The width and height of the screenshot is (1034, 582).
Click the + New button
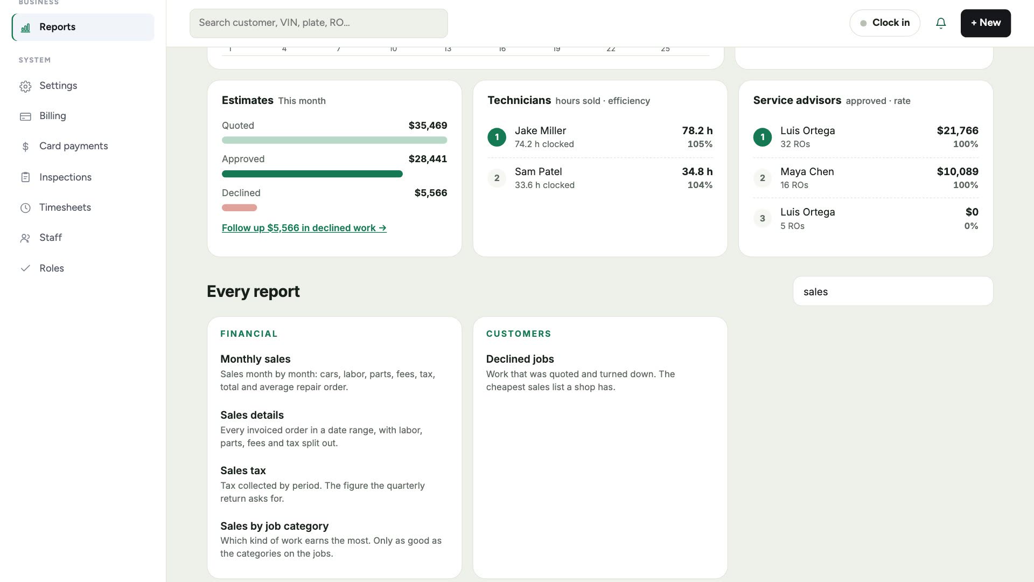986,23
